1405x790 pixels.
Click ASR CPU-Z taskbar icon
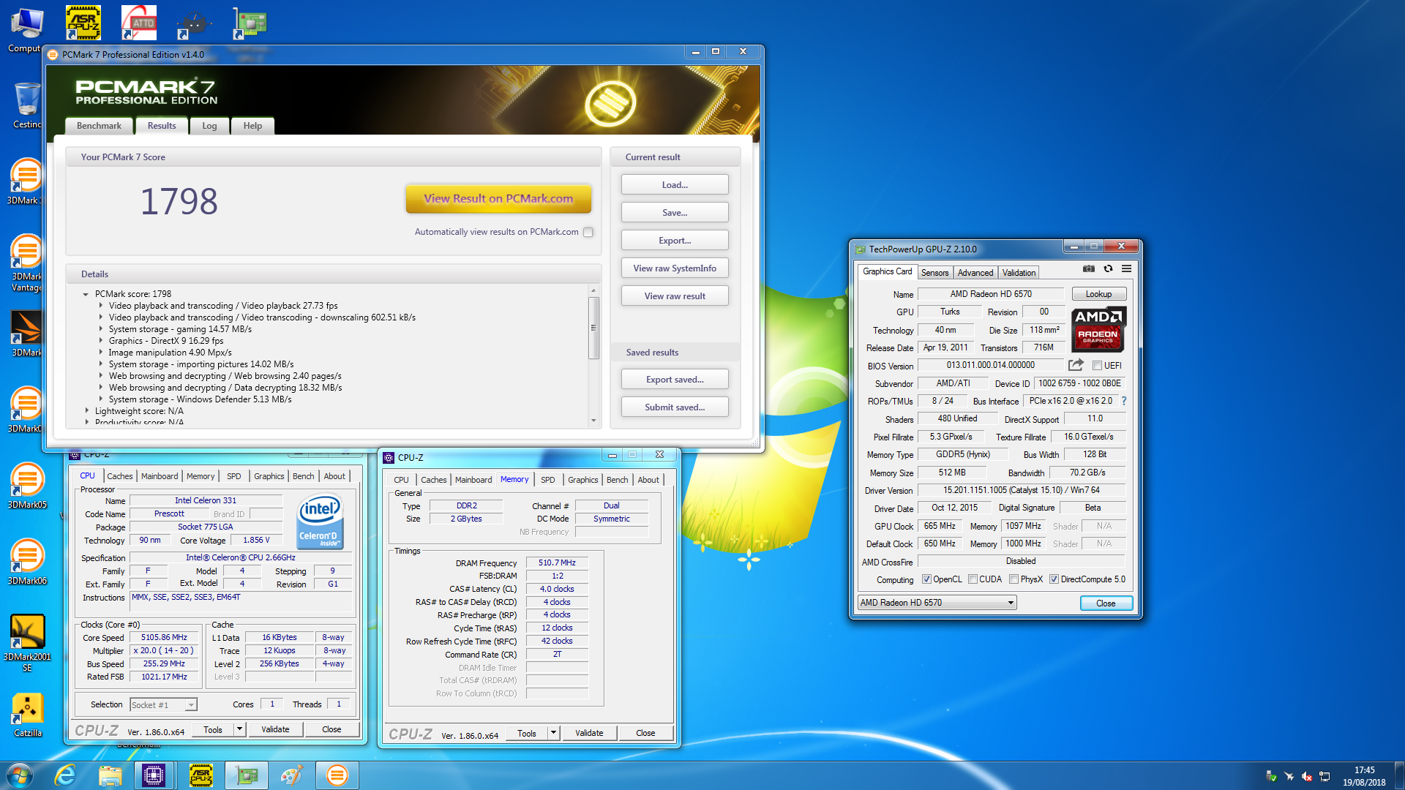tap(201, 775)
